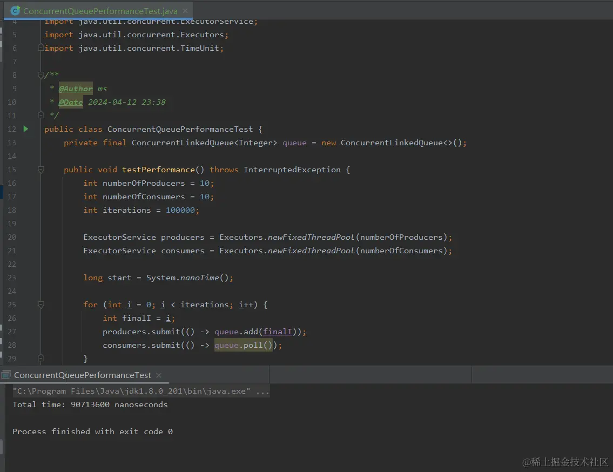This screenshot has height=472, width=613.
Task: Click the highlighted queue.poll() call on line 28
Action: pos(243,345)
